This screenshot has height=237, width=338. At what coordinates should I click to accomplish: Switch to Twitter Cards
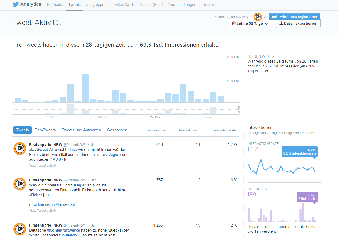point(123,5)
